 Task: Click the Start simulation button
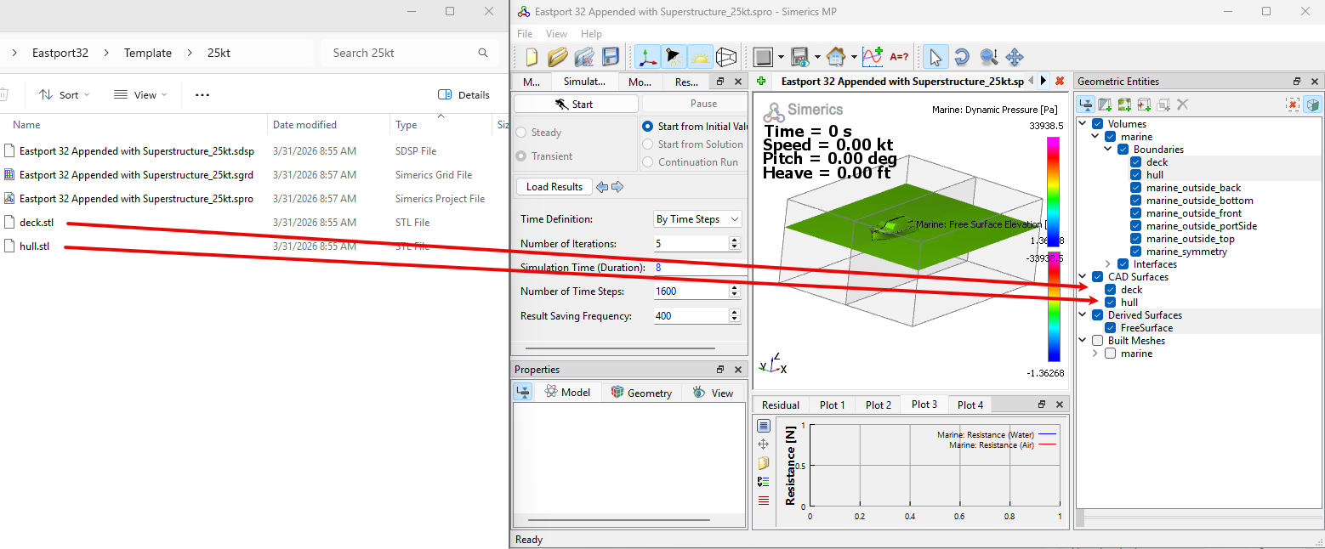tap(576, 104)
